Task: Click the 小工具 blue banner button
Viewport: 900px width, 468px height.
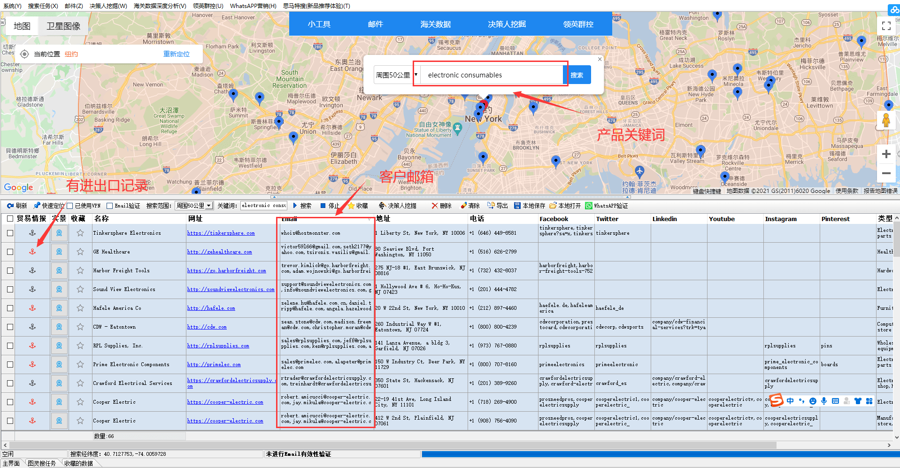Action: click(x=319, y=24)
